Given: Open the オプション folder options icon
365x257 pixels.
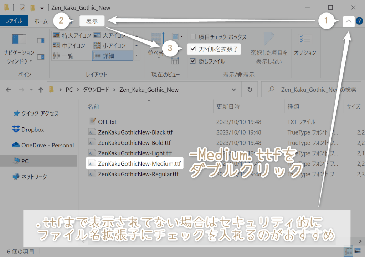Looking at the screenshot, I should tap(305, 46).
